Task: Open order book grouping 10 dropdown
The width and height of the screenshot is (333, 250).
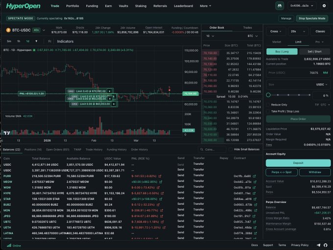Action: [x=210, y=36]
